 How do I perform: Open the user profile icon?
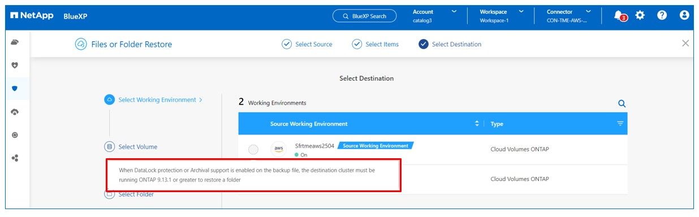point(684,16)
